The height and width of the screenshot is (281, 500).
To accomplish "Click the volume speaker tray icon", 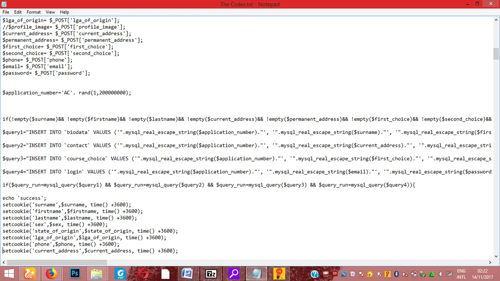I will point(440,274).
